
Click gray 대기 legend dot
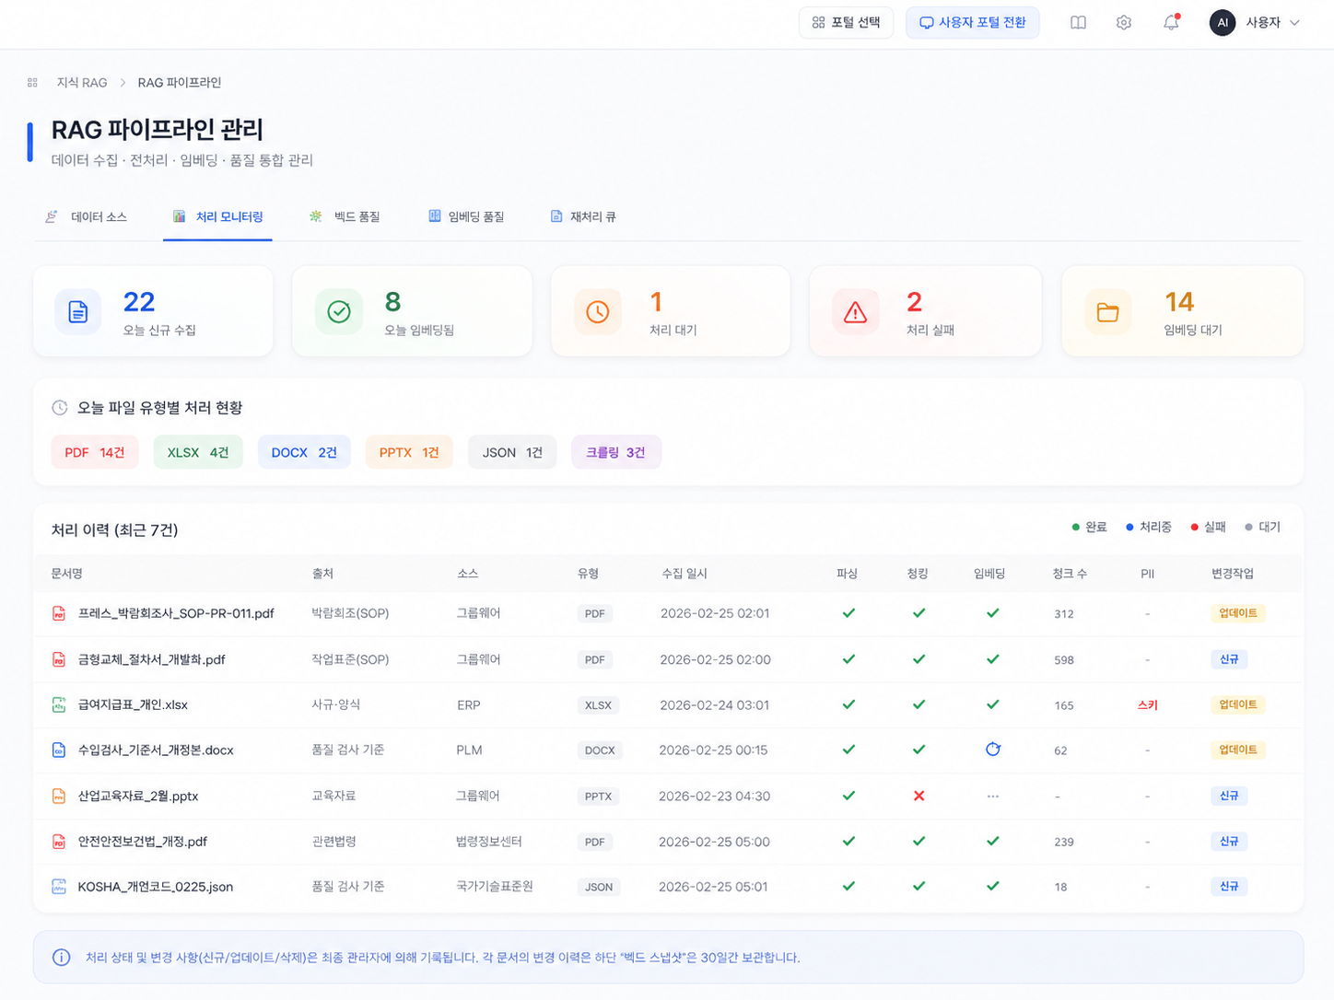(x=1248, y=528)
